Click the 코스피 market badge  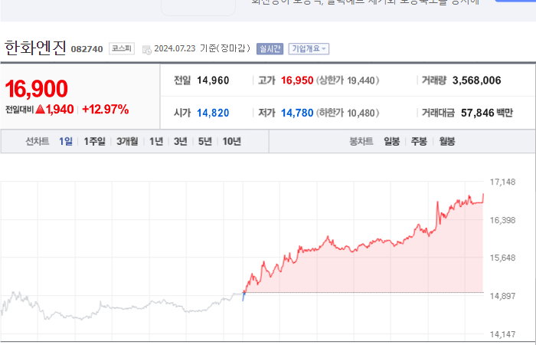[122, 48]
